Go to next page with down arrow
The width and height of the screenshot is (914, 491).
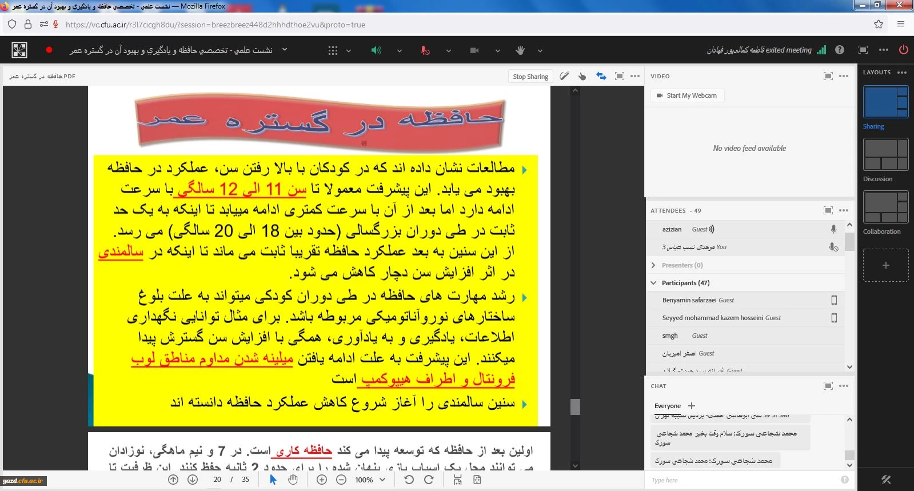point(193,480)
